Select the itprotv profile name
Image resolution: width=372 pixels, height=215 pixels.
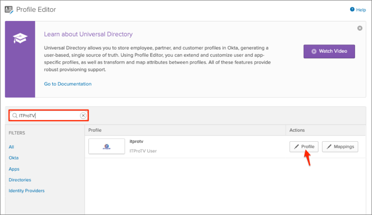[137, 141]
